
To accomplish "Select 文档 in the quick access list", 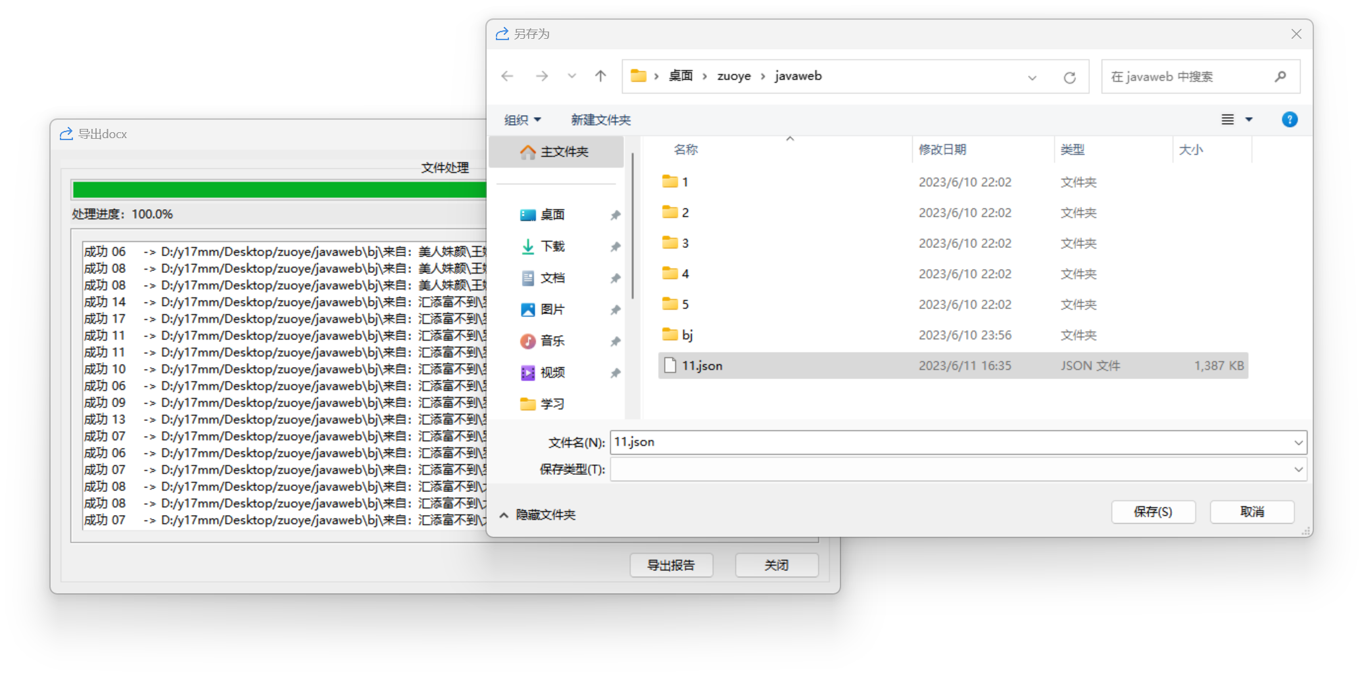I will 552,278.
